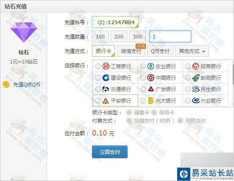Click the bank list scrollbar

click(233, 75)
